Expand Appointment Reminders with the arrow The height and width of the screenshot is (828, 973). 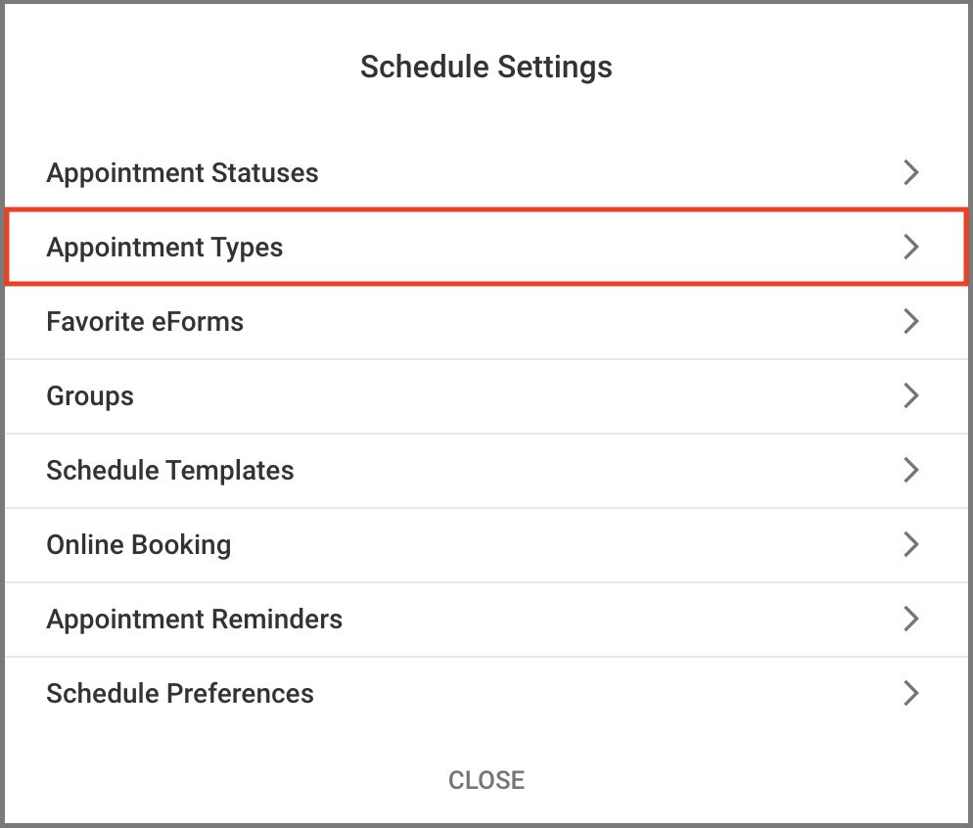911,619
